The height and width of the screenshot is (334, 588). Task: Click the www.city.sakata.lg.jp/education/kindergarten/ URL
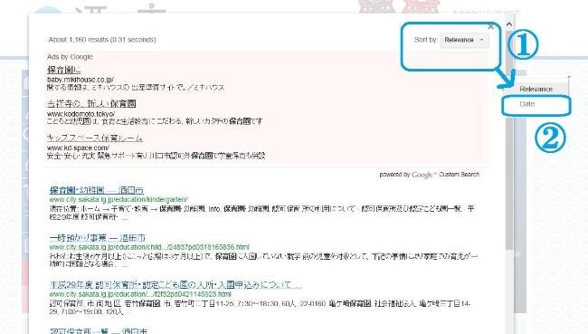[x=119, y=199]
